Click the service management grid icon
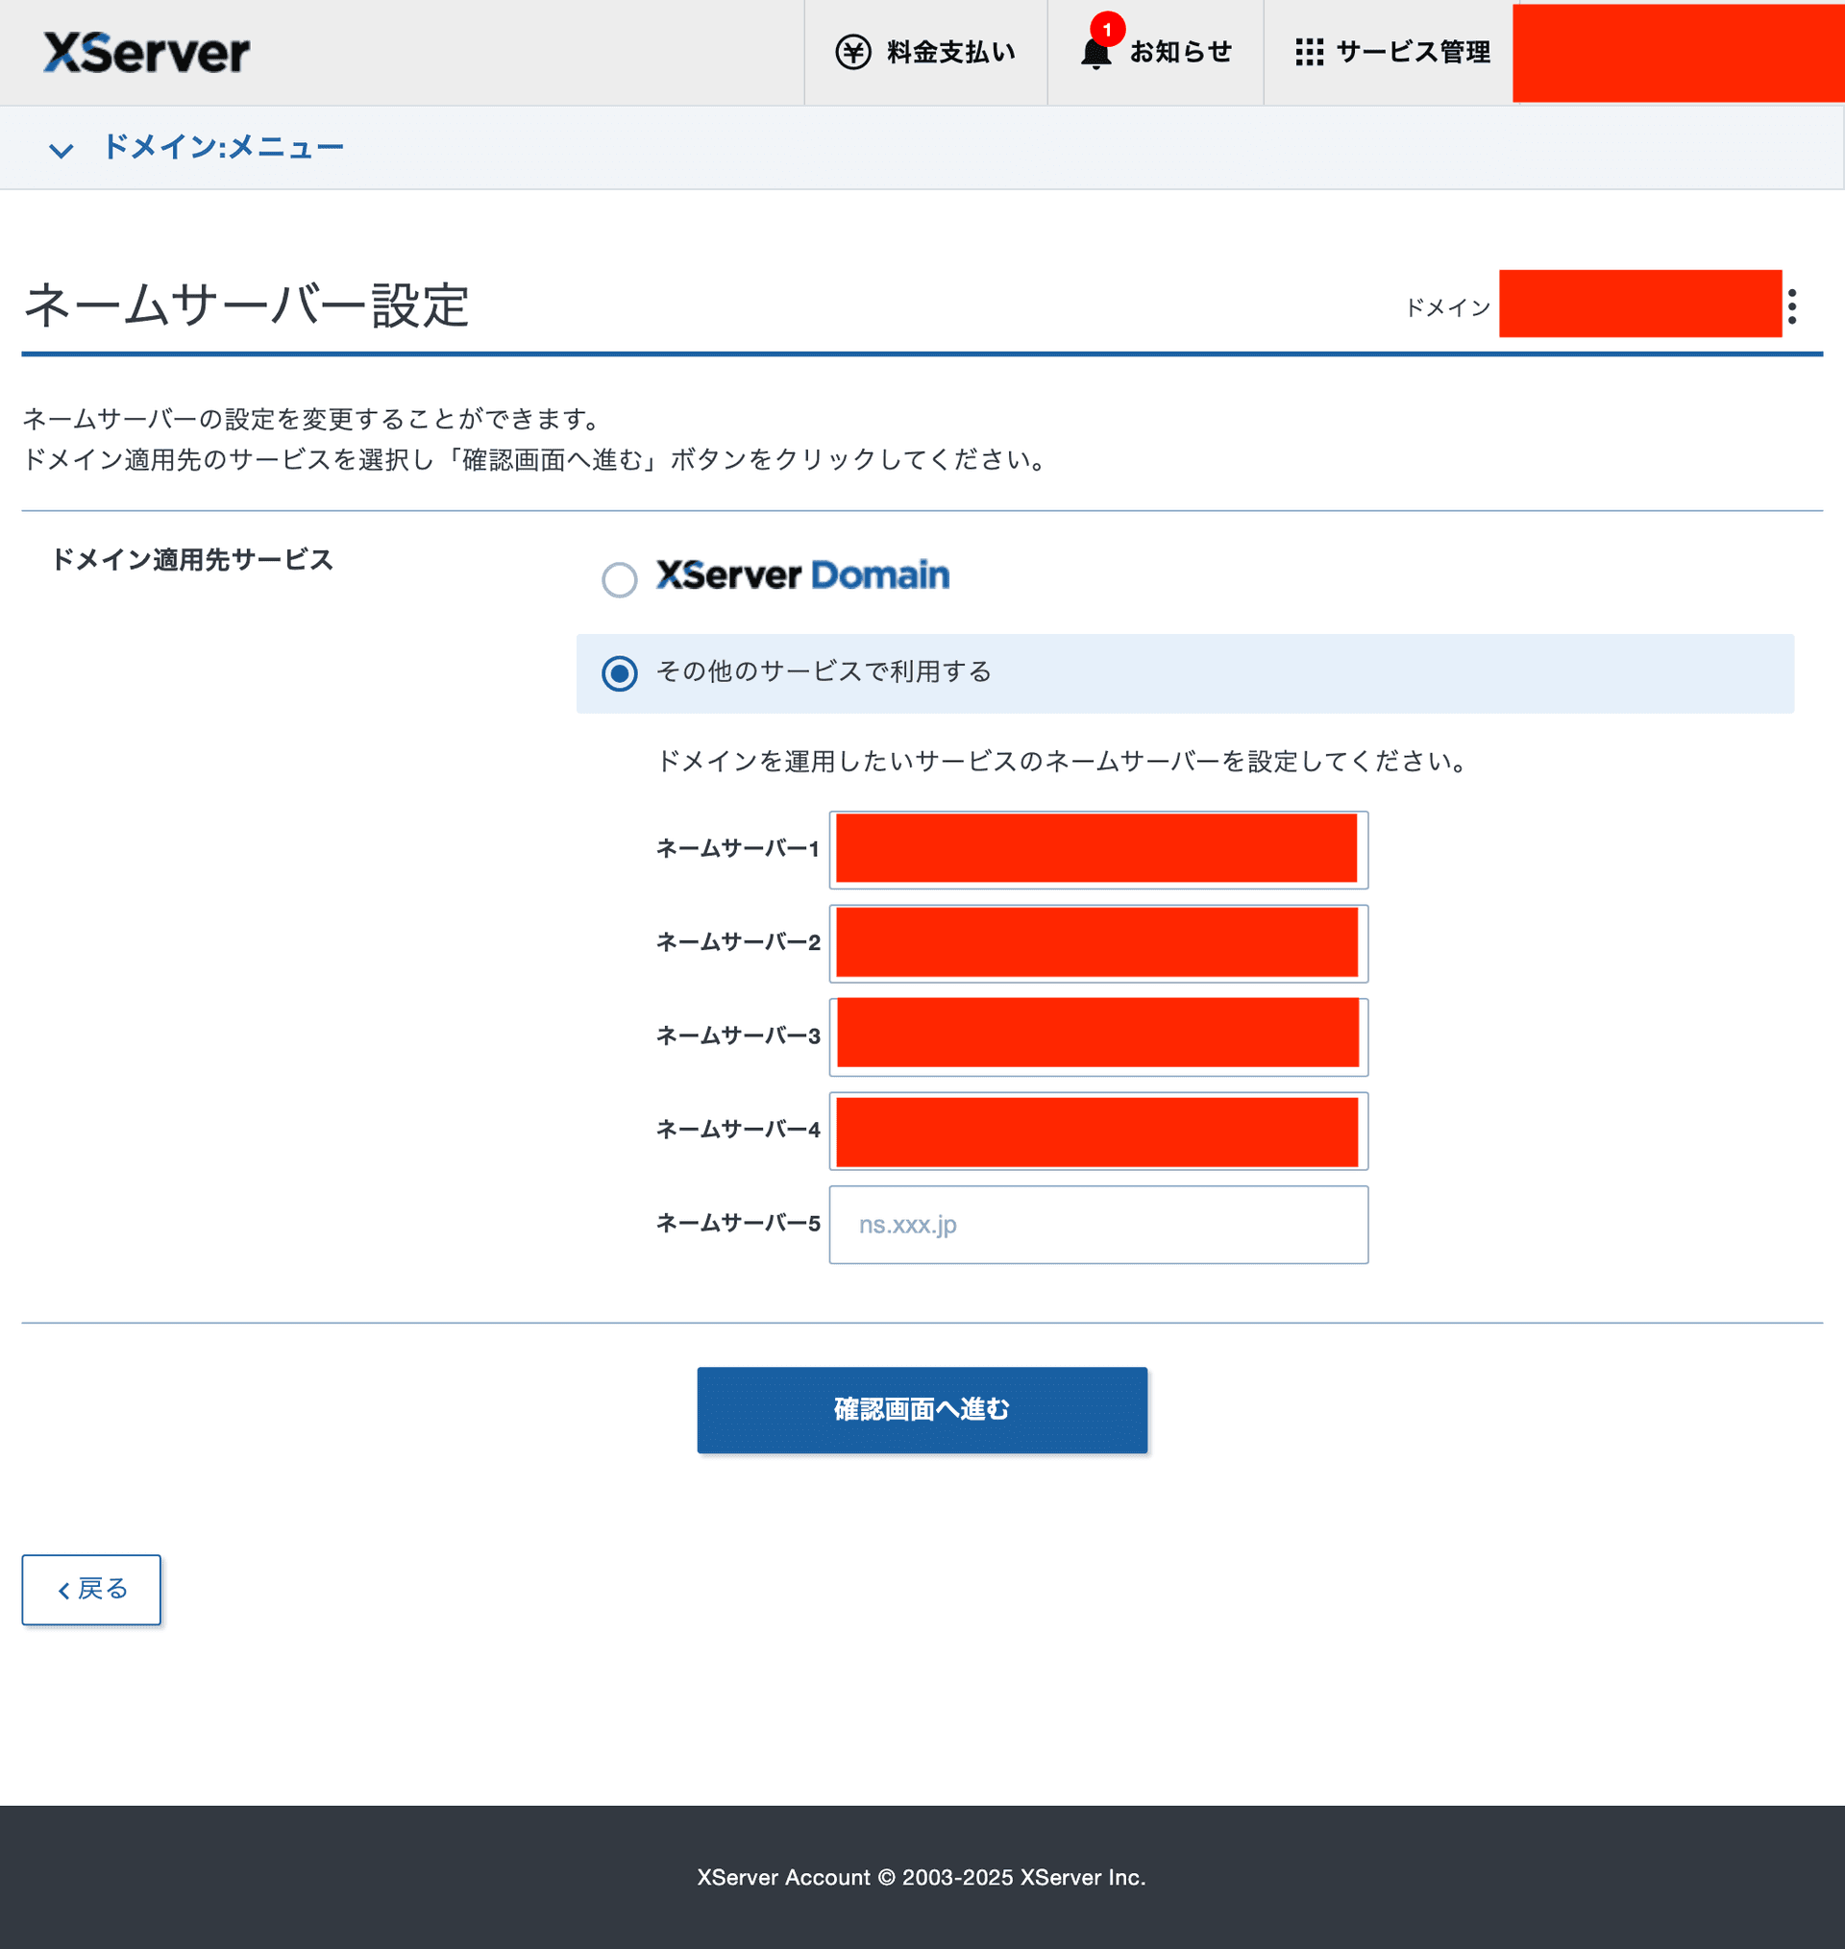1845x1949 pixels. pyautogui.click(x=1309, y=52)
